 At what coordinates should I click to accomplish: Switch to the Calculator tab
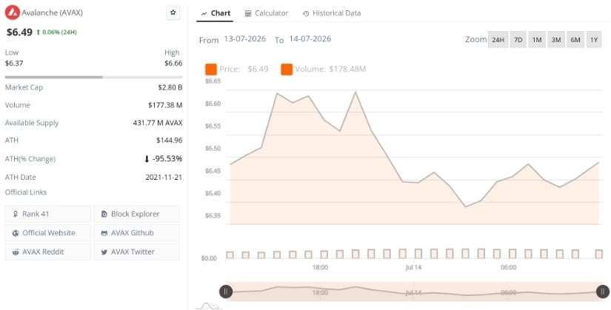(267, 13)
